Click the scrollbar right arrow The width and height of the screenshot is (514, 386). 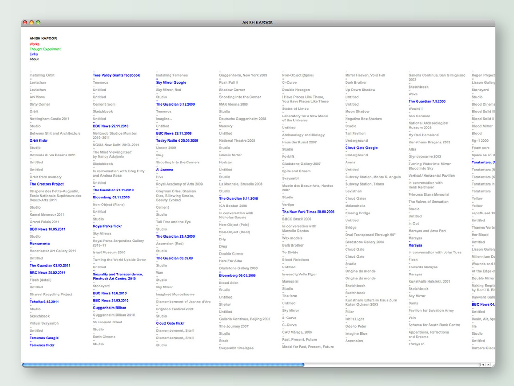[x=488, y=365]
